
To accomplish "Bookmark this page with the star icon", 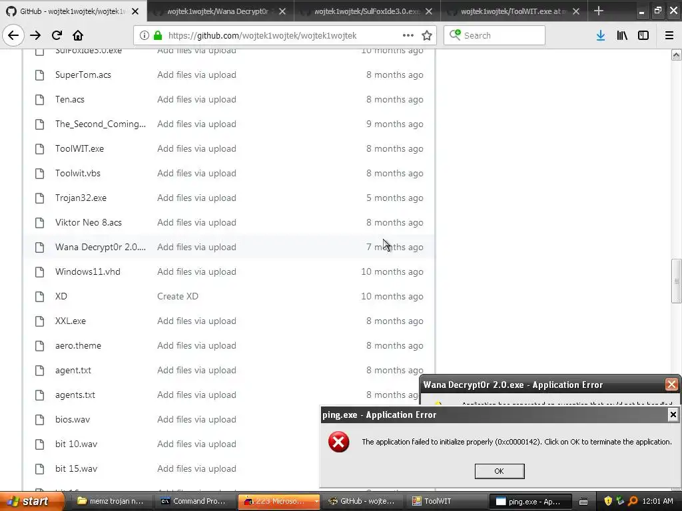I will [427, 35].
